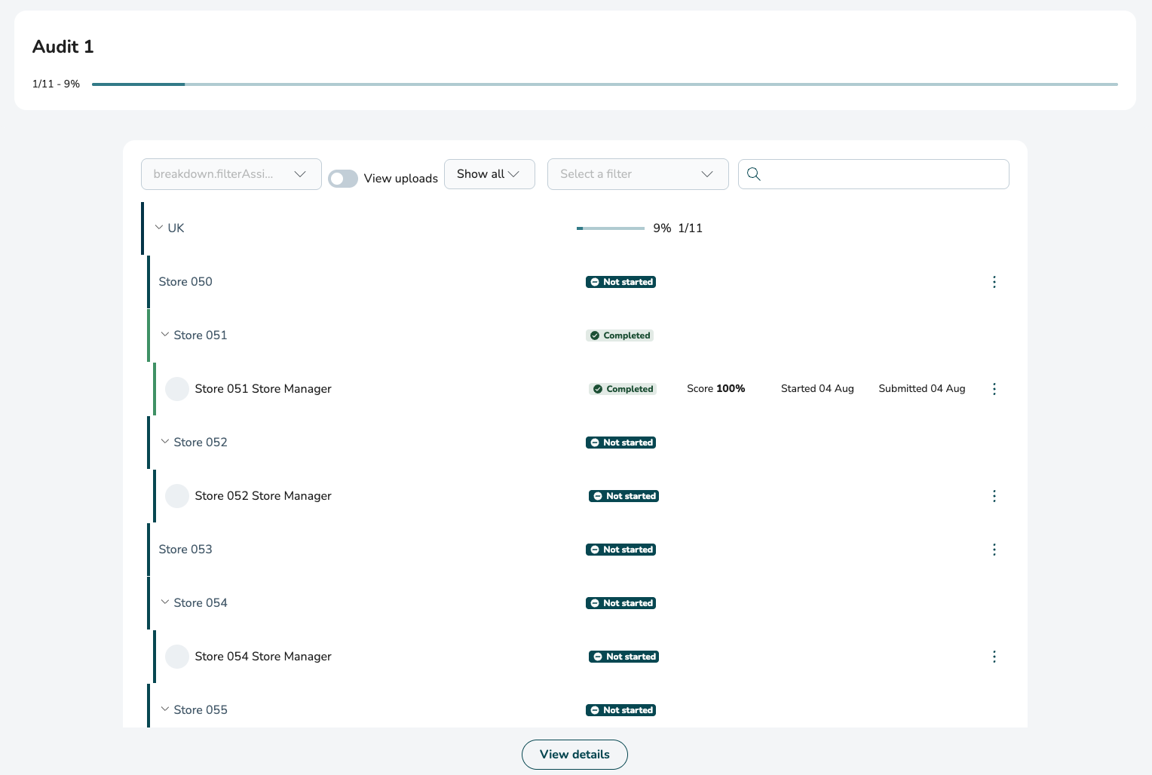Viewport: 1152px width, 775px height.
Task: Click the Store 054 Store Manager avatar
Action: coord(177,657)
